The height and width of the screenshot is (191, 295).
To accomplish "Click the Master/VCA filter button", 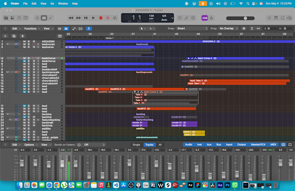I will tap(258, 144).
